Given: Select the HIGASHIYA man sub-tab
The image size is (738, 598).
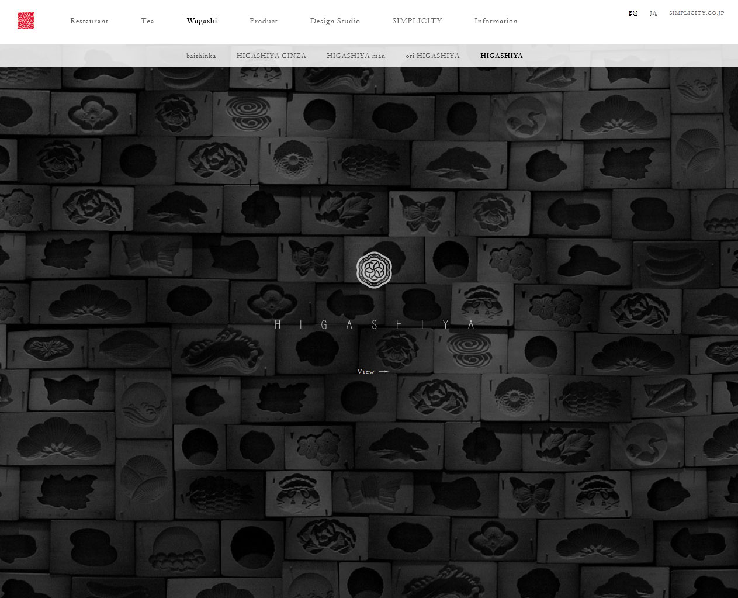Looking at the screenshot, I should [x=356, y=56].
